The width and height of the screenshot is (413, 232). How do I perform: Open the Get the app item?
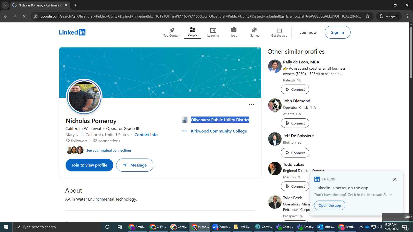279,32
